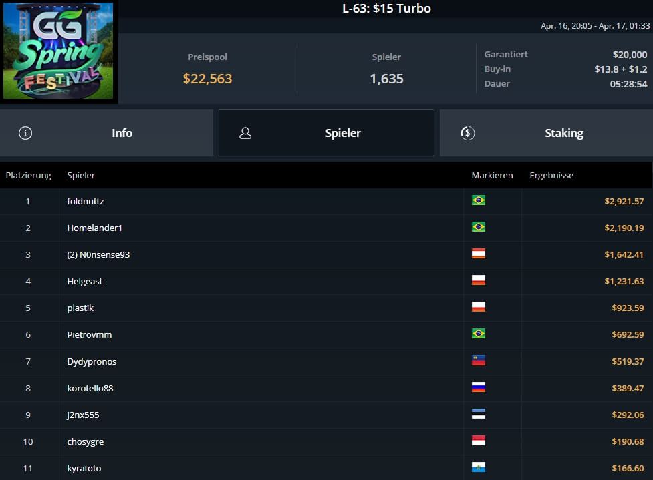Click the flag icon beside kyratoto

click(x=479, y=467)
